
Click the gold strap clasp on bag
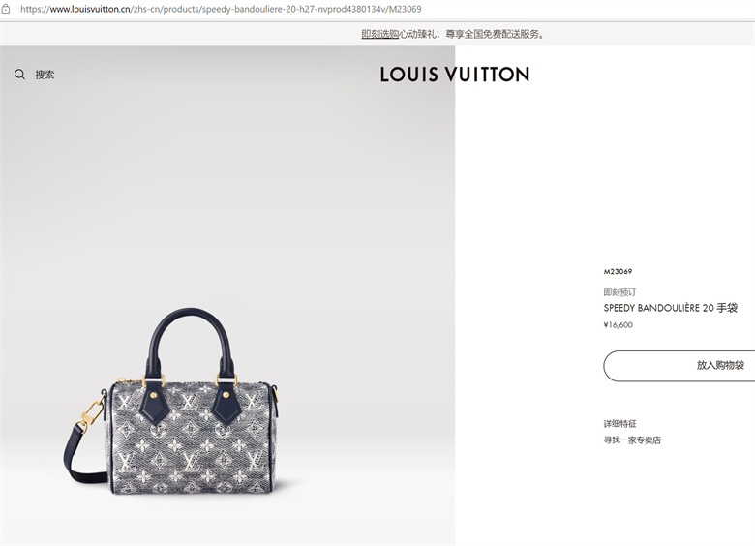pos(92,415)
